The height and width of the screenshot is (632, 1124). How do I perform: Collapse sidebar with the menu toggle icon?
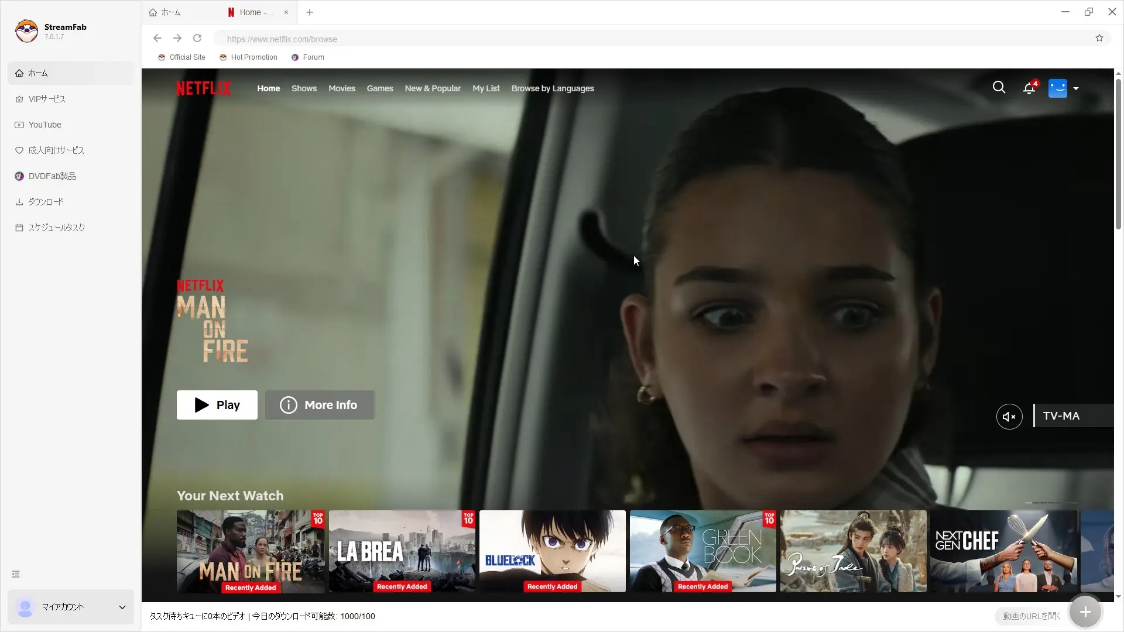16,574
